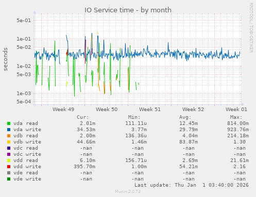The image size is (256, 197).
Task: Click the '5e-01' y-axis tick label
Action: point(24,21)
